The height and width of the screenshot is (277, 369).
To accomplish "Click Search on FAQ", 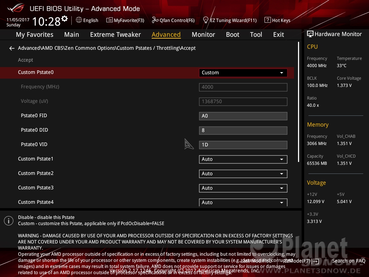I will pos(348,261).
